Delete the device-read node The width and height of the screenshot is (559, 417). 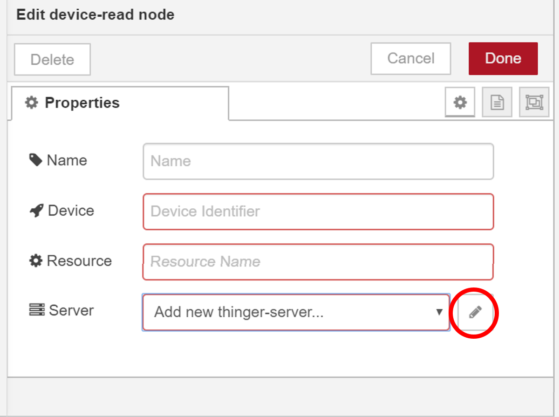[x=52, y=60]
